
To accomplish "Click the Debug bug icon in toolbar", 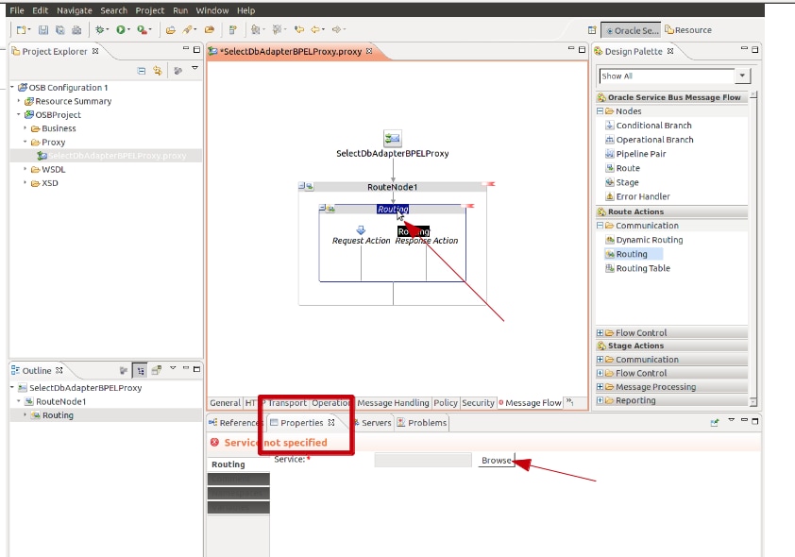I will pyautogui.click(x=100, y=30).
